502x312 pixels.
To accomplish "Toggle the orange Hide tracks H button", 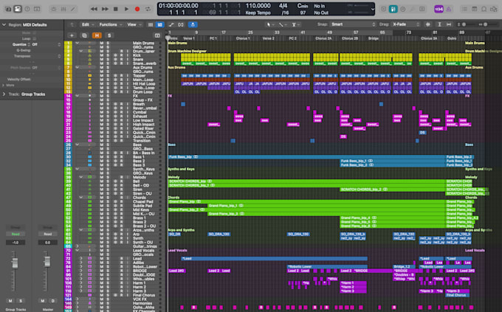I will [x=97, y=35].
